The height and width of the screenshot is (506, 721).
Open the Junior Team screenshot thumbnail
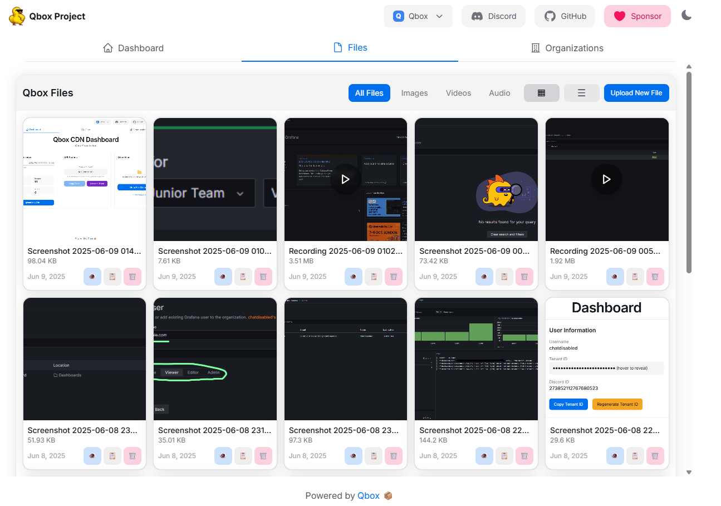tap(215, 179)
